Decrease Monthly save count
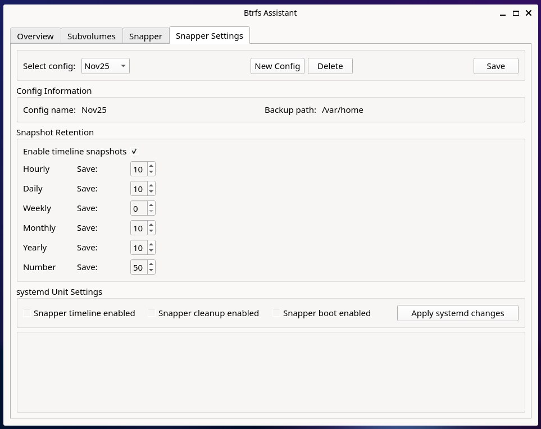541x429 pixels. point(151,231)
